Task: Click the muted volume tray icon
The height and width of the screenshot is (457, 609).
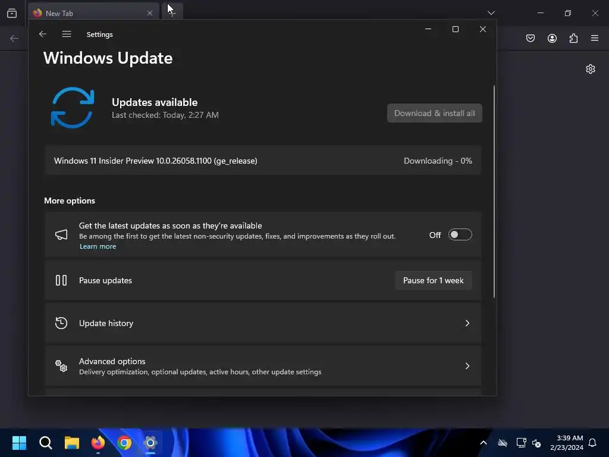Action: tap(537, 443)
